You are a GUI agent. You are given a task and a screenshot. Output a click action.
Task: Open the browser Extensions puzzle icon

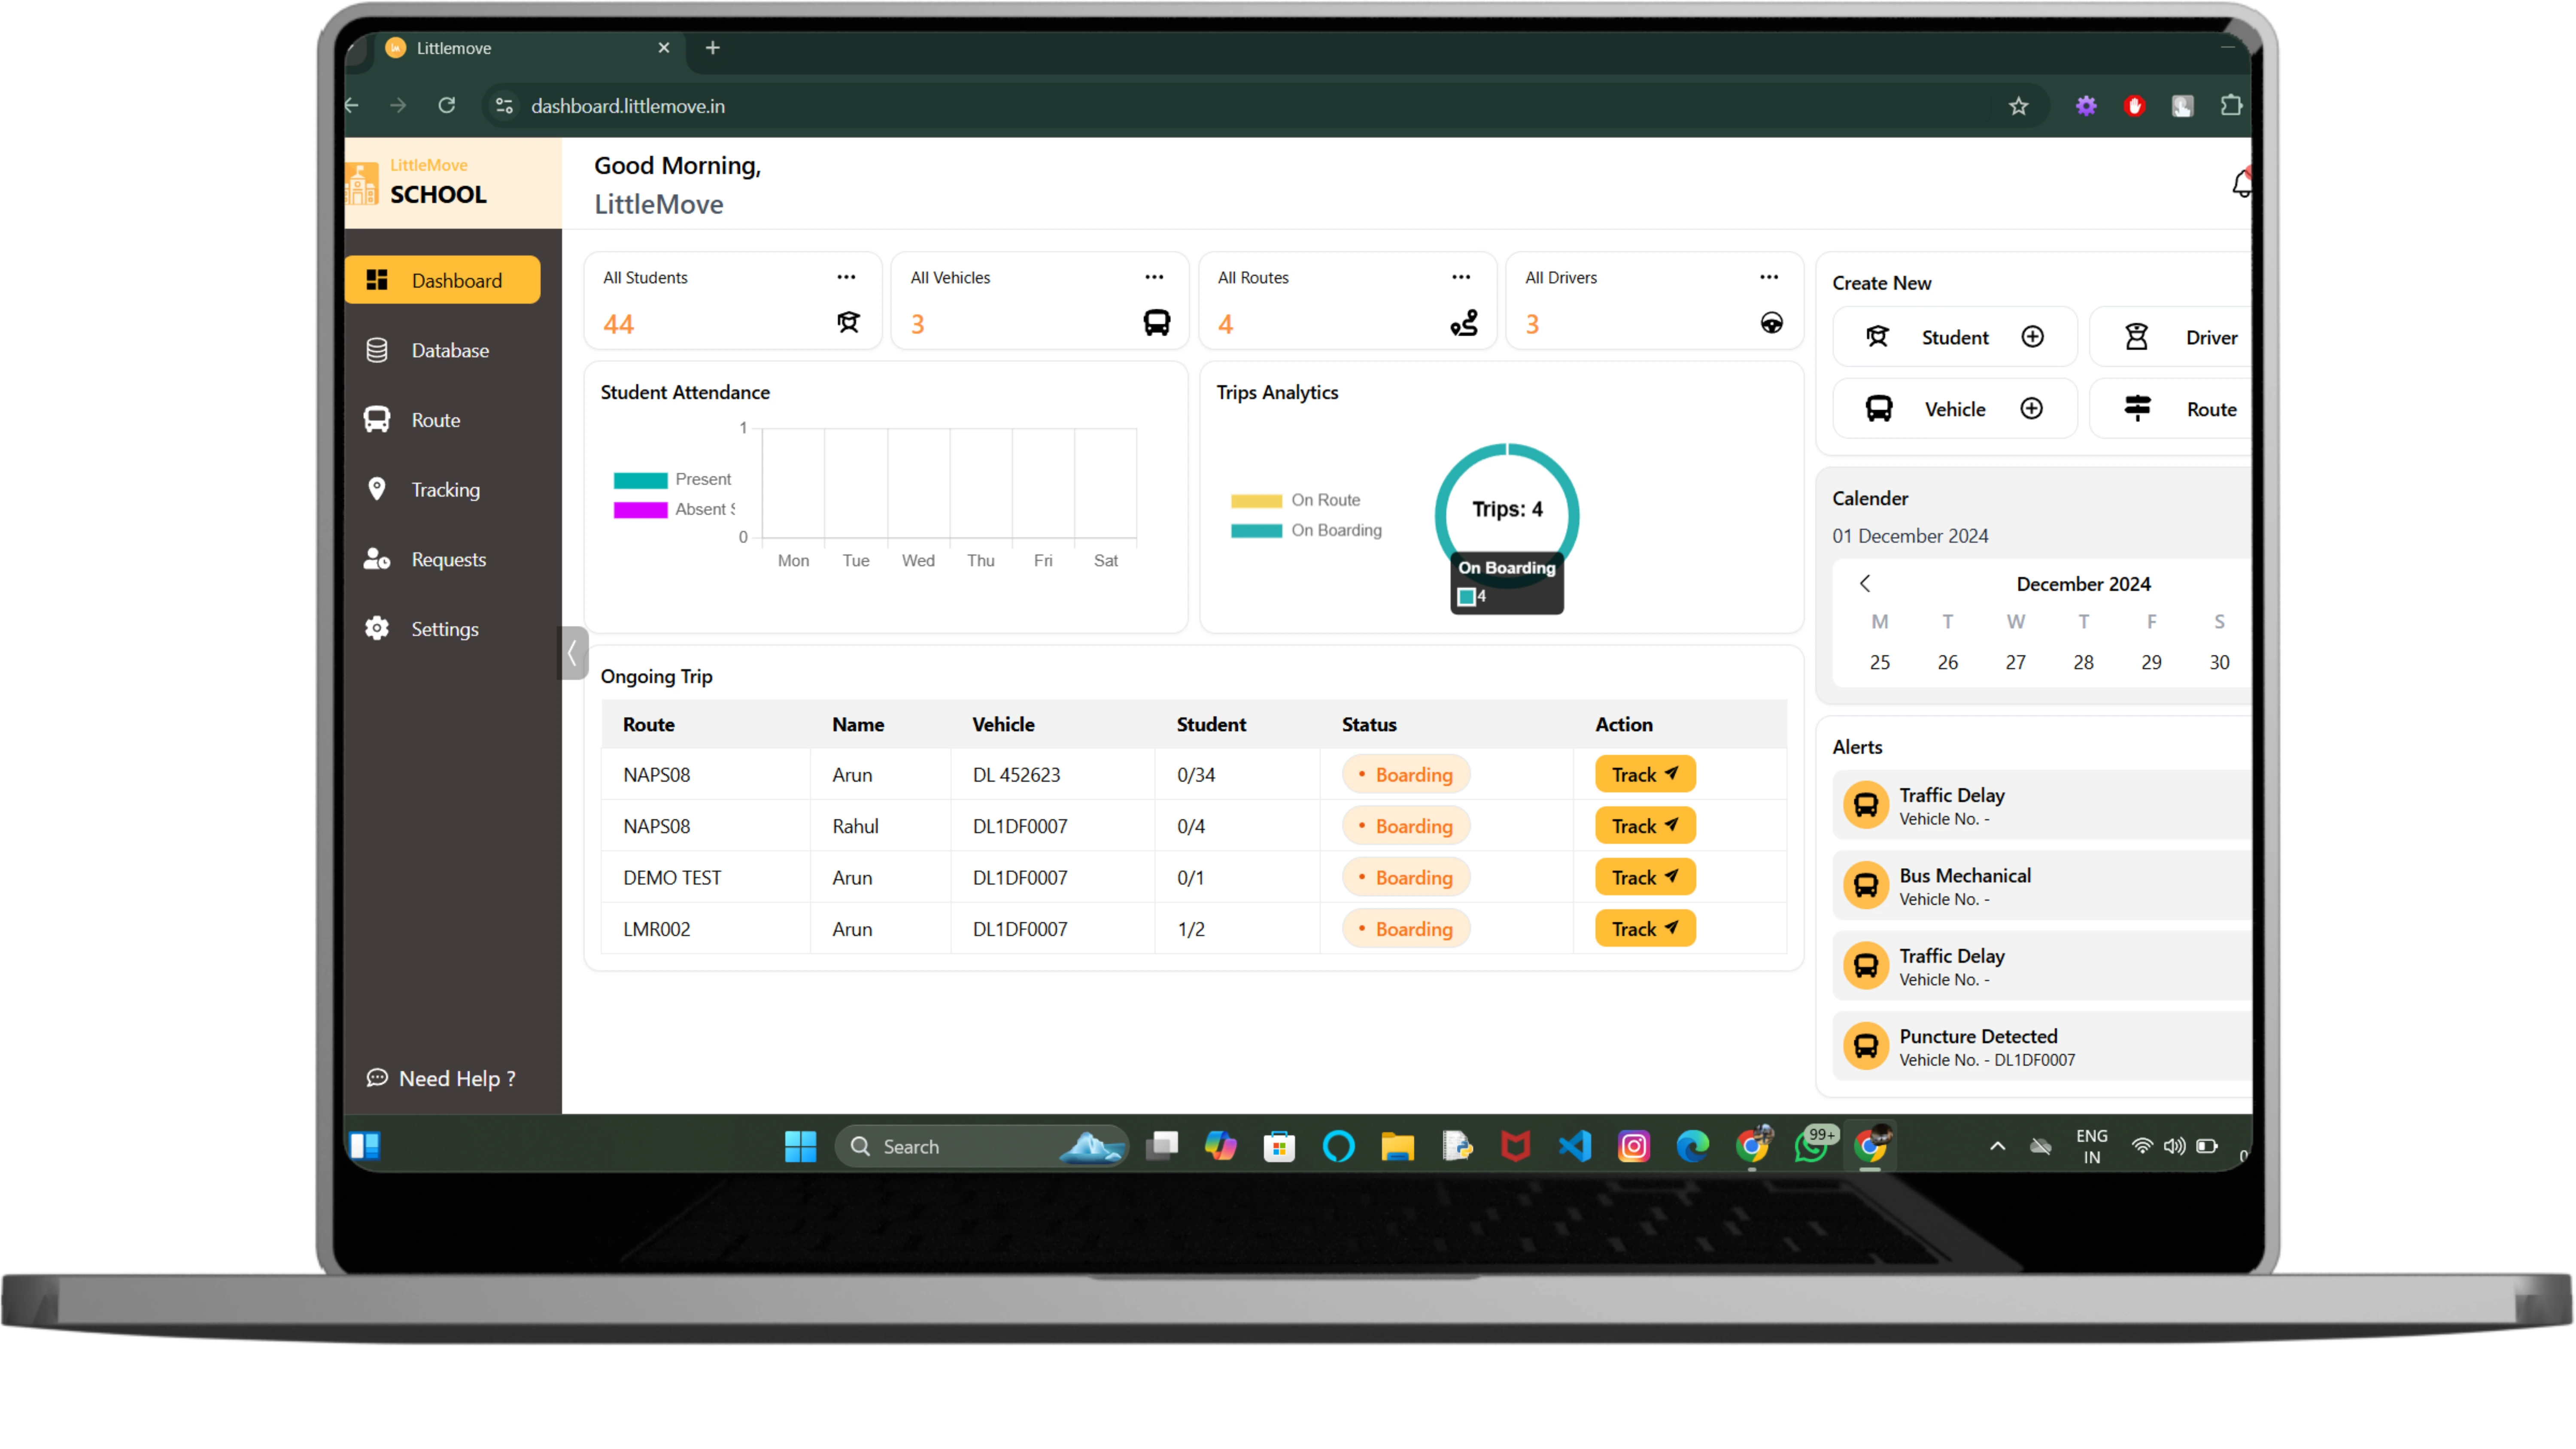2230,105
